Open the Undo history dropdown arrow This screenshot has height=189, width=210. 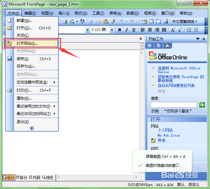[127, 22]
